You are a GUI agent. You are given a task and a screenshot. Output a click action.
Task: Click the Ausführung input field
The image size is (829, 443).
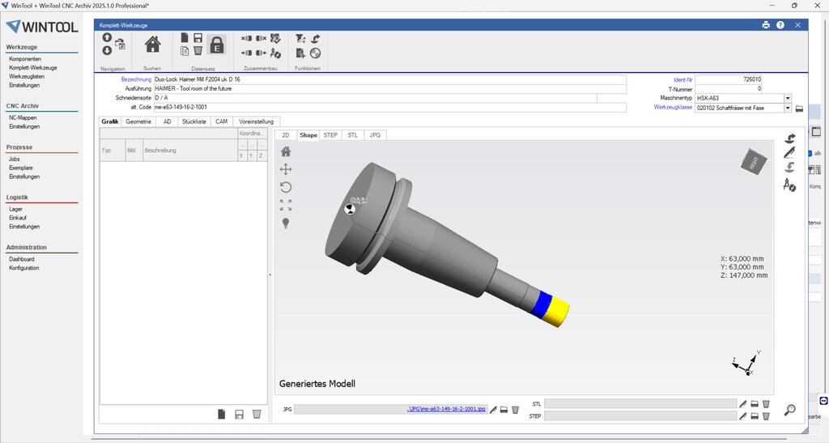[x=390, y=89]
